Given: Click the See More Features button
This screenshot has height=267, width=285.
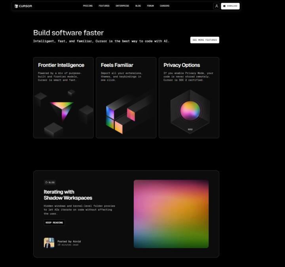Looking at the screenshot, I should pyautogui.click(x=205, y=40).
